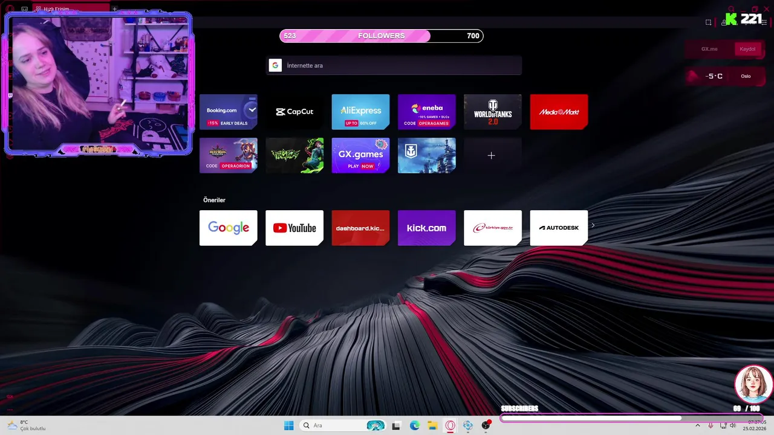This screenshot has width=774, height=435.
Task: Launch Microsoft Edge from the taskbar
Action: [x=415, y=425]
